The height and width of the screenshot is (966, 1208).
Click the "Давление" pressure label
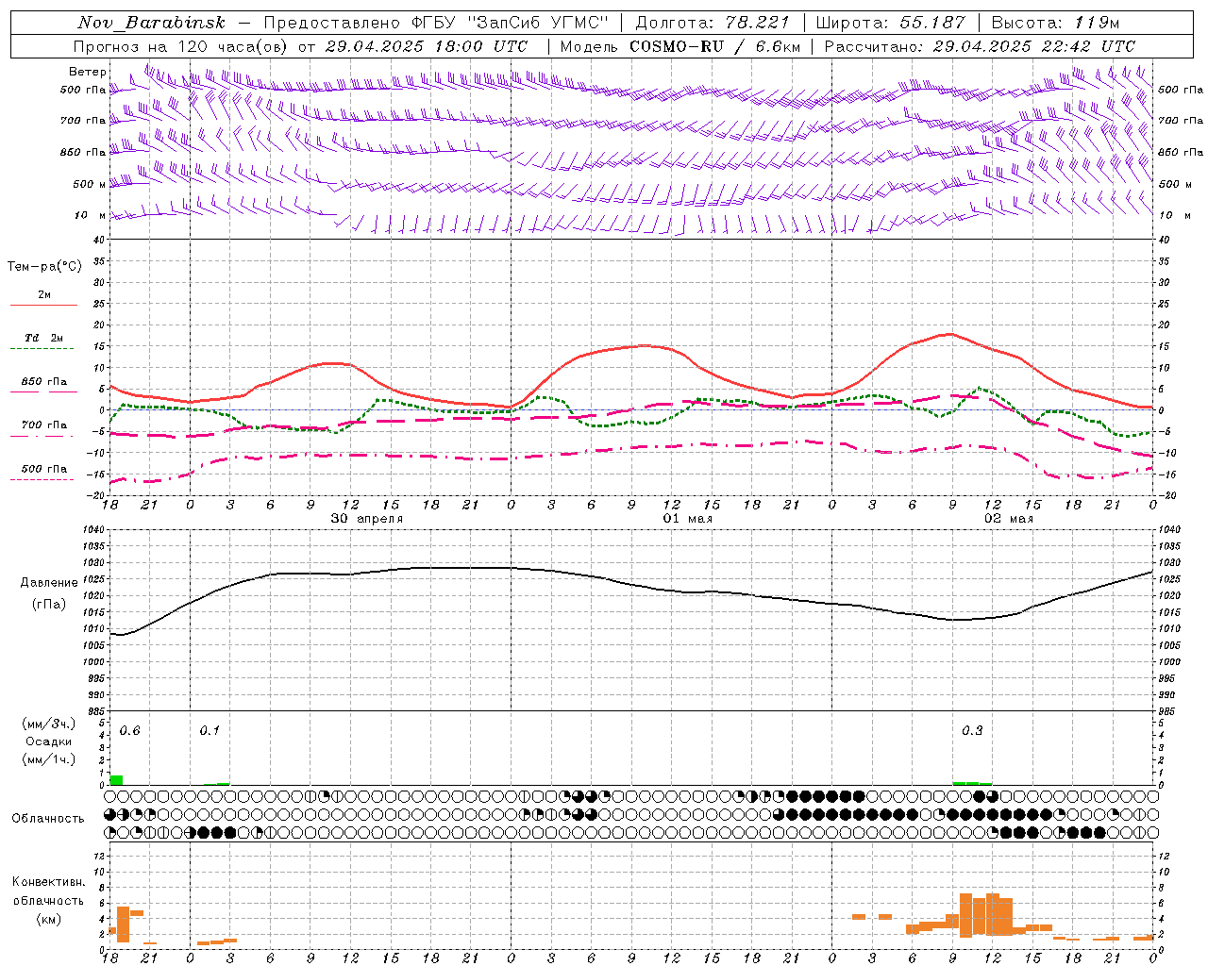click(x=49, y=583)
